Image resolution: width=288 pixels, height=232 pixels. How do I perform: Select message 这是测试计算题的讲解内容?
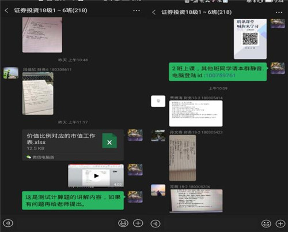click(x=73, y=200)
